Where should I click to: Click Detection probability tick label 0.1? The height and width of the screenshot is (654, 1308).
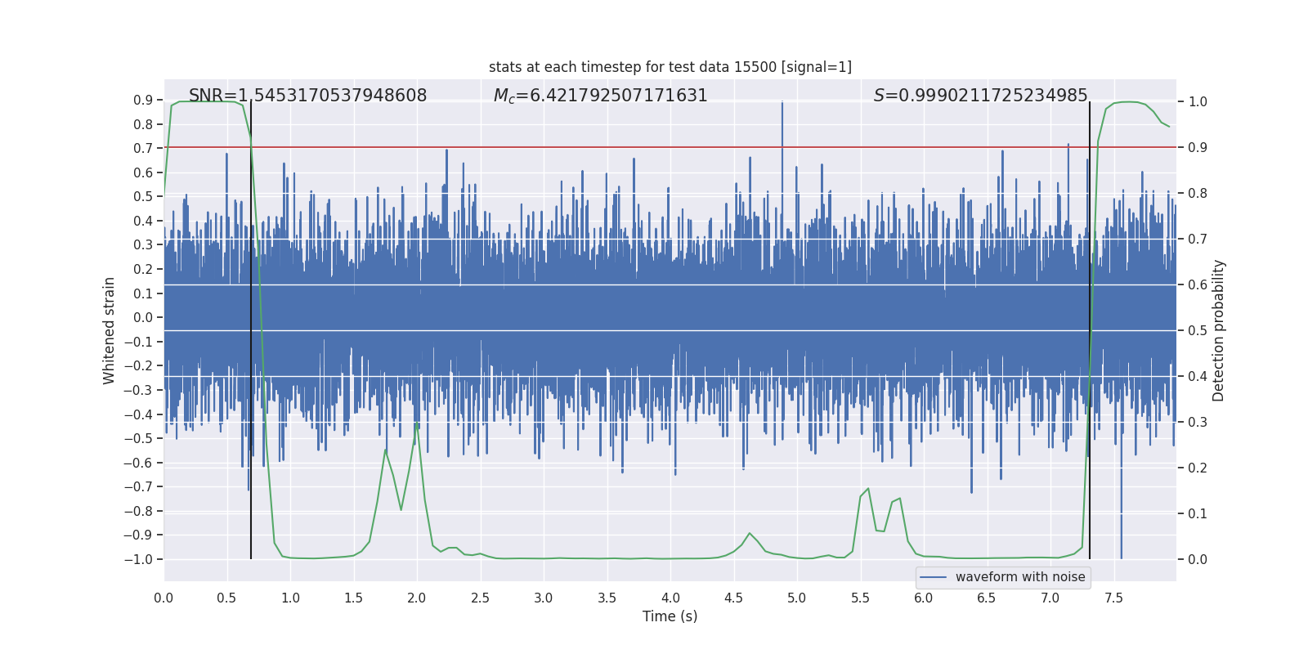pyautogui.click(x=1198, y=514)
